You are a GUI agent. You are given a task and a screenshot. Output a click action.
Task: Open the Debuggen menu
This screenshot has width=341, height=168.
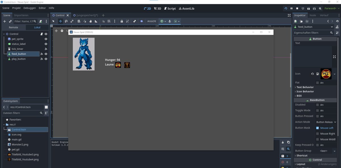30,8
